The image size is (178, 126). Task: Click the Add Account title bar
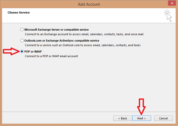[x=89, y=4]
